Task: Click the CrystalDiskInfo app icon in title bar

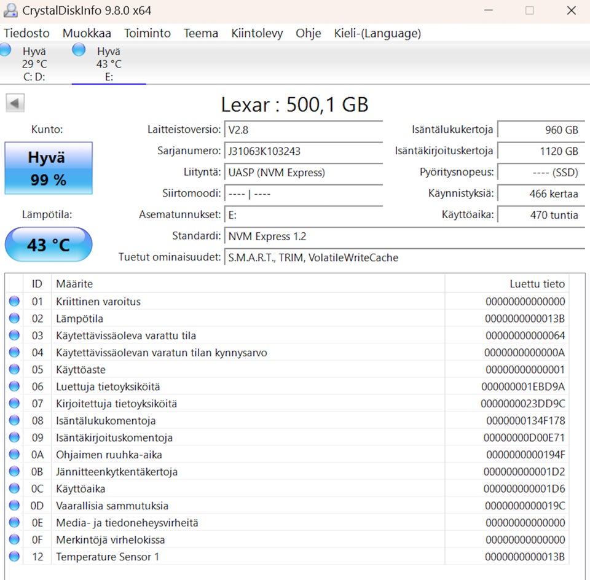Action: click(10, 10)
